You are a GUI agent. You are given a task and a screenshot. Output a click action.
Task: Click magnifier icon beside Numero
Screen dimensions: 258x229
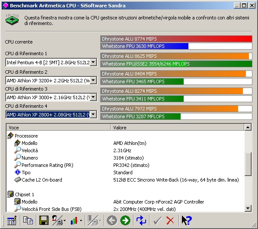(18, 157)
